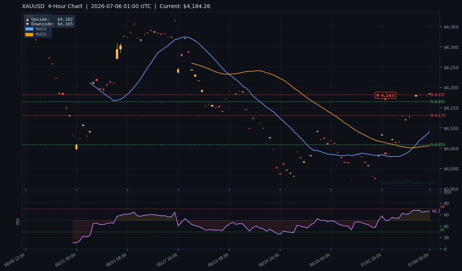Click the RSI panel axis title
The image size is (462, 271).
click(18, 221)
